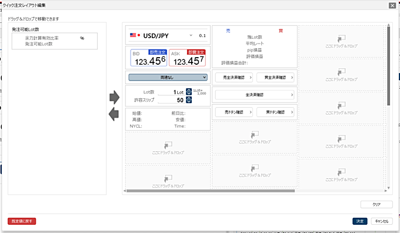Viewport: 400px width, 233px height.
Task: Click the 全決済確認 button
Action: pyautogui.click(x=255, y=95)
